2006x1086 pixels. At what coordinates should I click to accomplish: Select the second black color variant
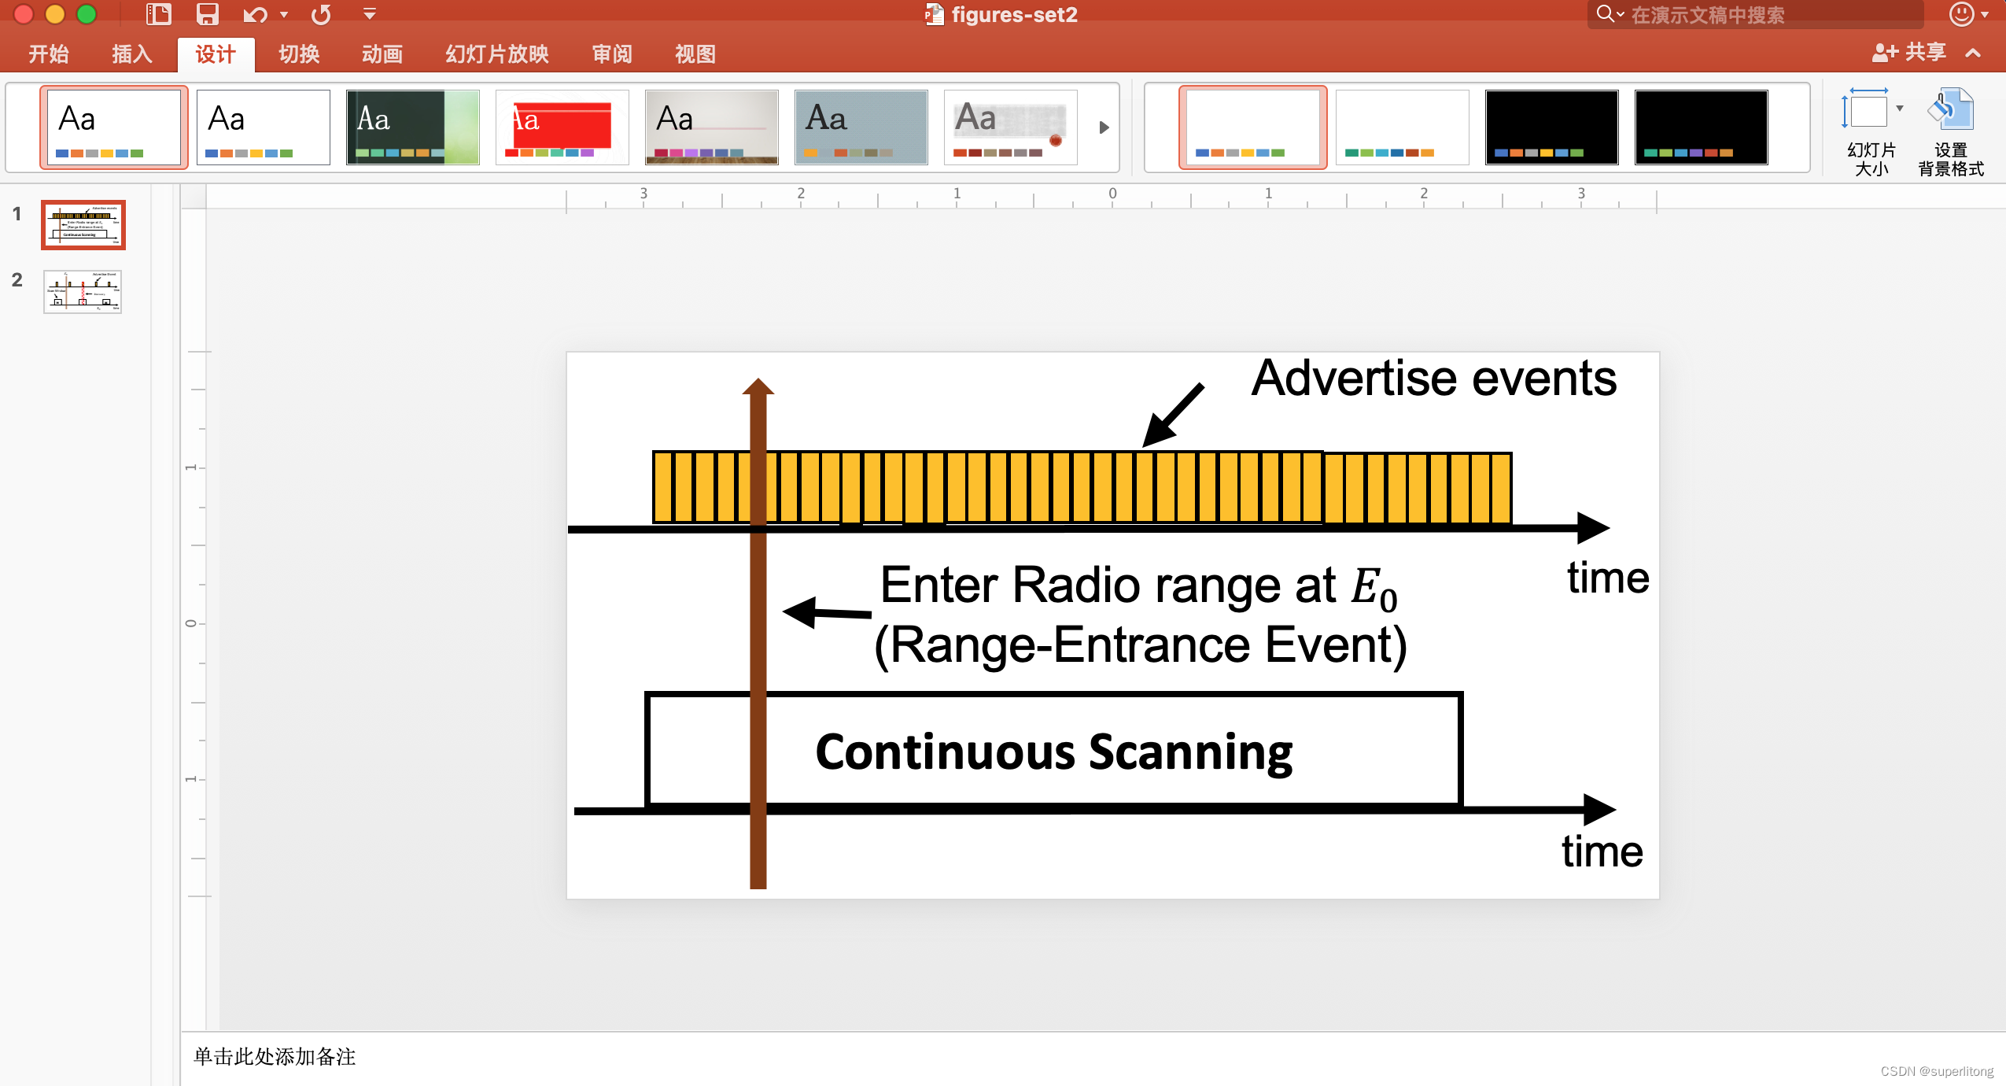(x=1702, y=127)
